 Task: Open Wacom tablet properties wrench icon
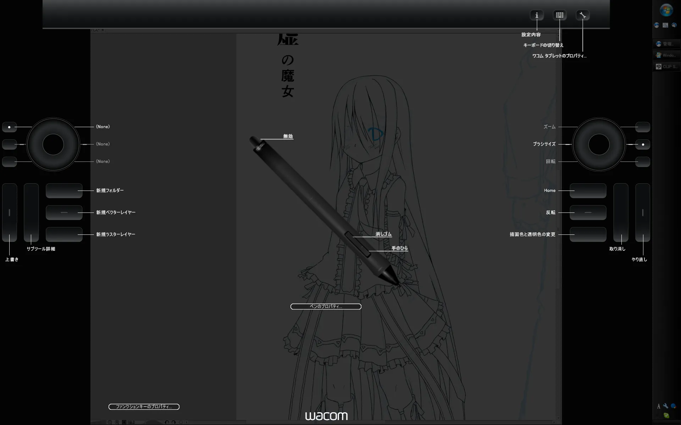click(x=582, y=15)
